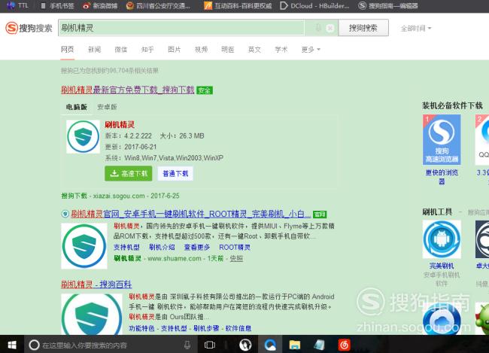Switch to the 明医 tab
The image size is (489, 353).
[x=228, y=50]
